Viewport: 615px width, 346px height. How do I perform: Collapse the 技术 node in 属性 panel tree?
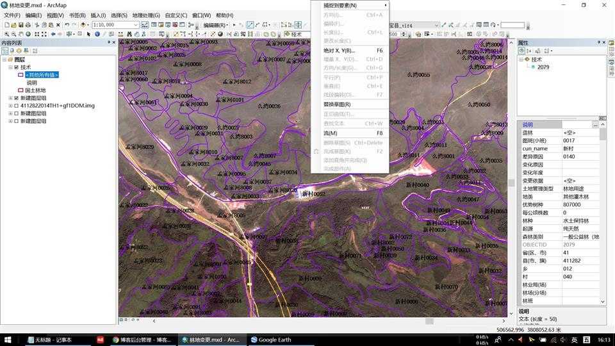(x=521, y=60)
